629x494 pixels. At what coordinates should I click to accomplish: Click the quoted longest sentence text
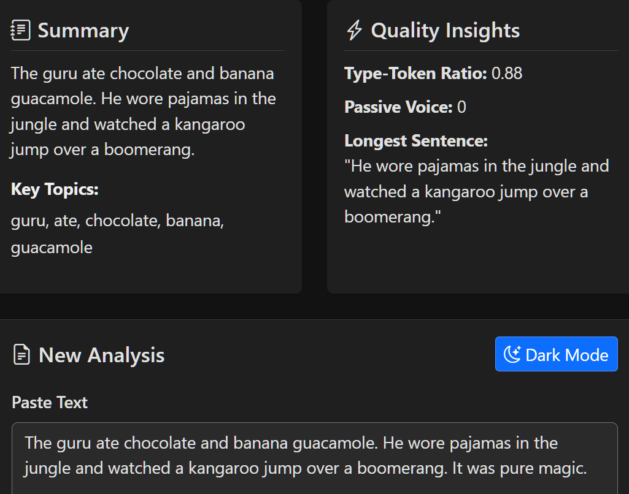click(476, 191)
